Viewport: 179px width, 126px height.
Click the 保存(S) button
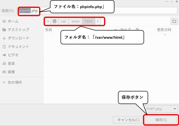click(161, 120)
